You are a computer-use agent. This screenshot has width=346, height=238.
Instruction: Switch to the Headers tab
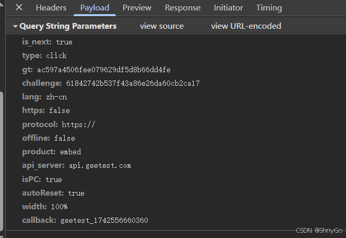[x=51, y=8]
